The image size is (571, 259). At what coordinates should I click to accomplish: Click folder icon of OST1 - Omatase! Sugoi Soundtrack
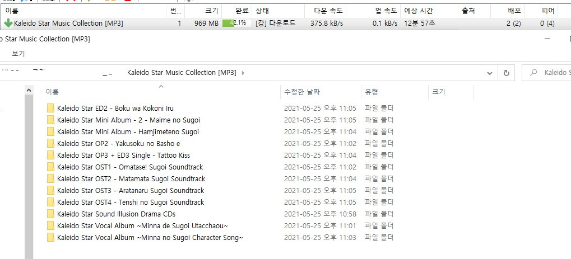(x=50, y=167)
